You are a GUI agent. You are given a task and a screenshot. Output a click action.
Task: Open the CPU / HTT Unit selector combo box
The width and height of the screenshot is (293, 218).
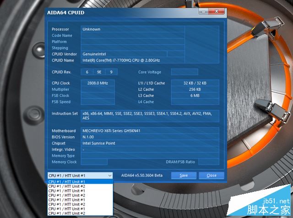click(80, 175)
